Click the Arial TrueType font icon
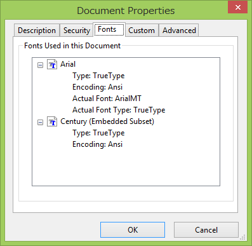The height and width of the screenshot is (246, 252). coord(52,64)
